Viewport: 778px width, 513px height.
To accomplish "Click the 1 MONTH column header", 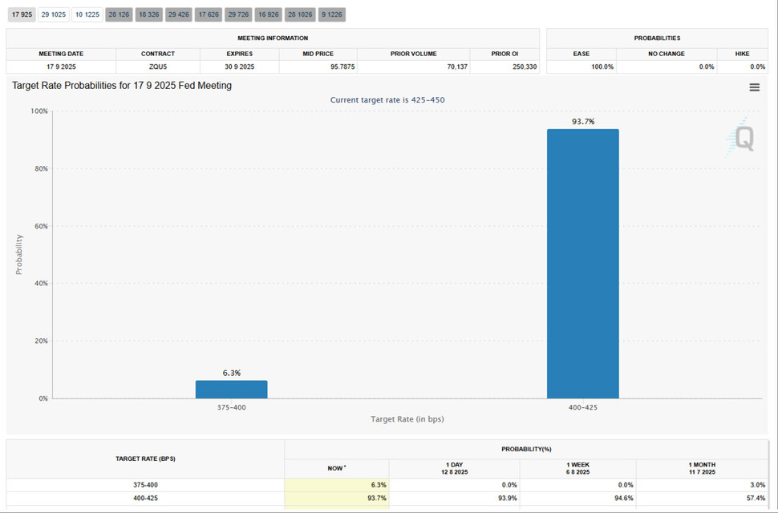I will (701, 468).
